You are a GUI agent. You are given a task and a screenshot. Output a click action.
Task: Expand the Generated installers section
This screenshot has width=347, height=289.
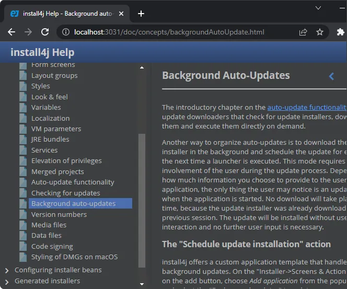7,282
